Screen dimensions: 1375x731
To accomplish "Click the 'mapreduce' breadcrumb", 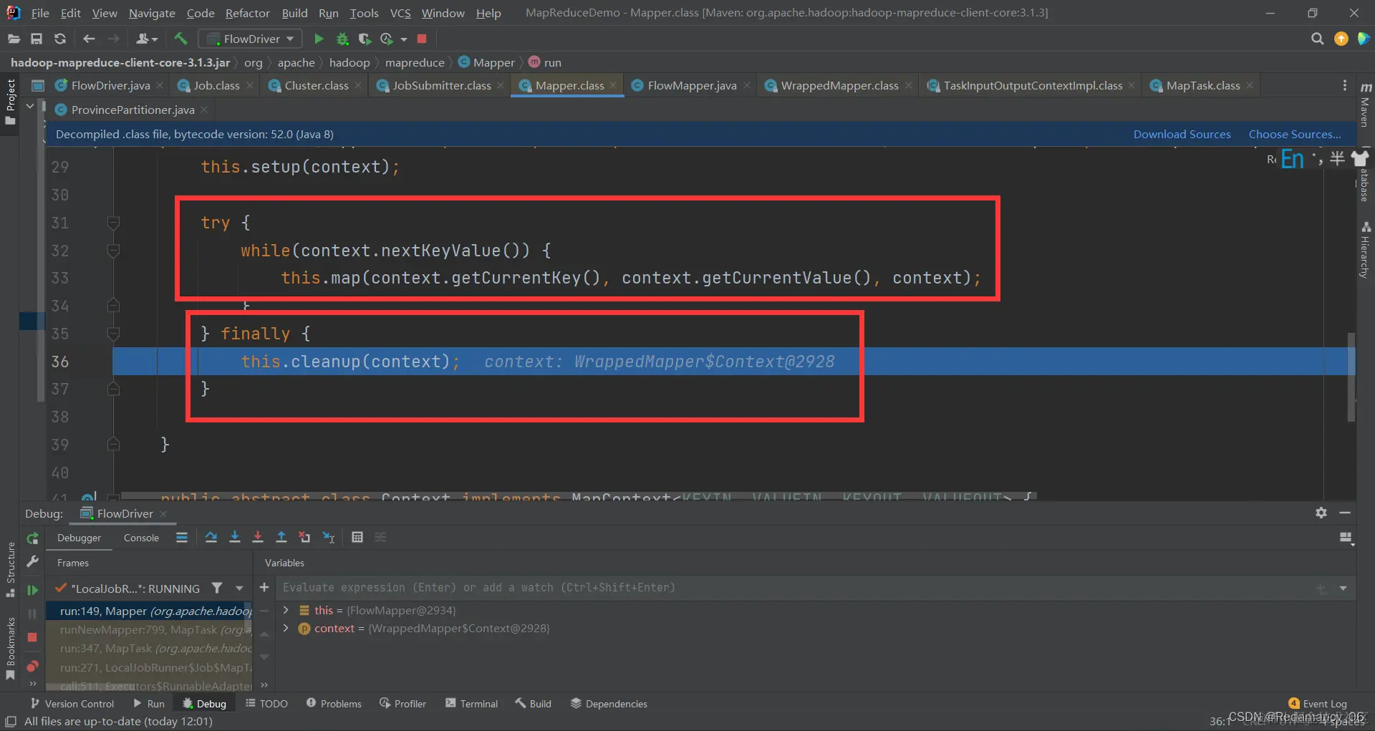I will pos(415,62).
